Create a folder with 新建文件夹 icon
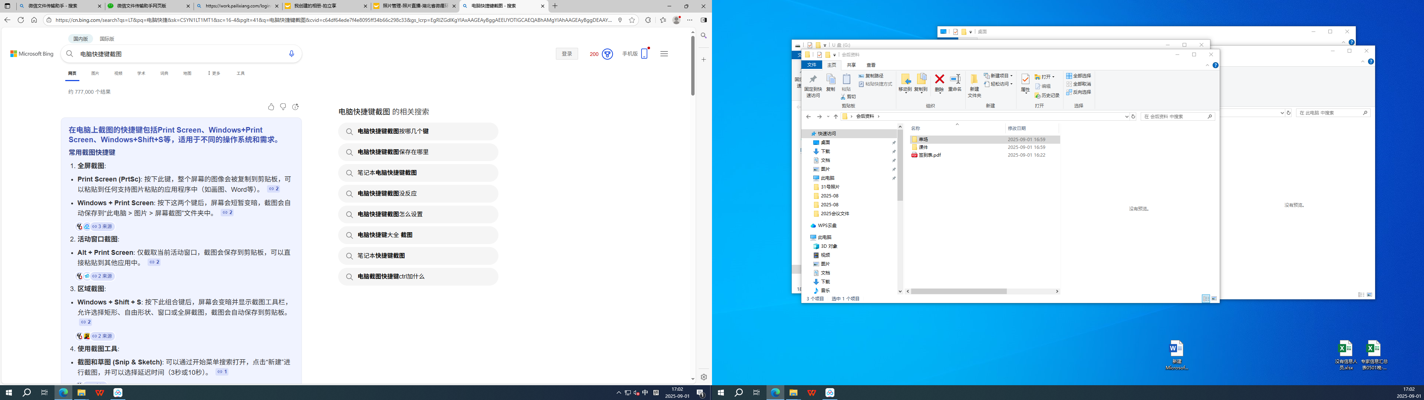The height and width of the screenshot is (400, 1424). (974, 80)
